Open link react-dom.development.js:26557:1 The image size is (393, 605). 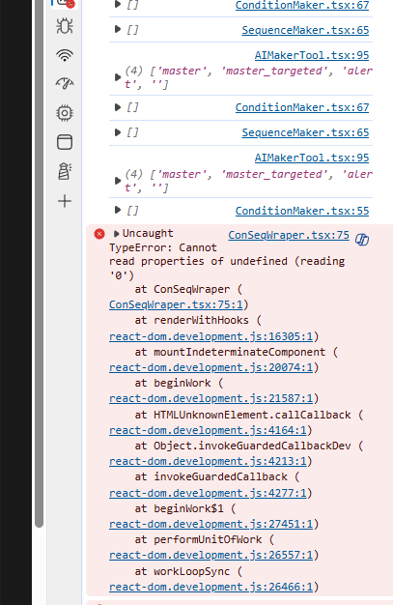pyautogui.click(x=211, y=555)
